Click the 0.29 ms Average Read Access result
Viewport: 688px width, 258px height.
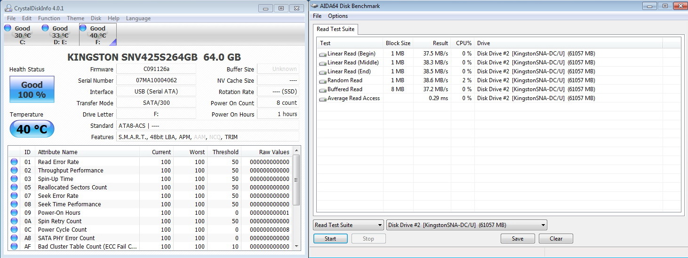click(439, 99)
